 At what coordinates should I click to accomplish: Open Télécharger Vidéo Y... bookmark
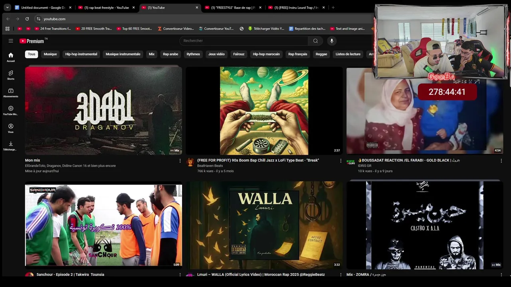click(x=266, y=29)
